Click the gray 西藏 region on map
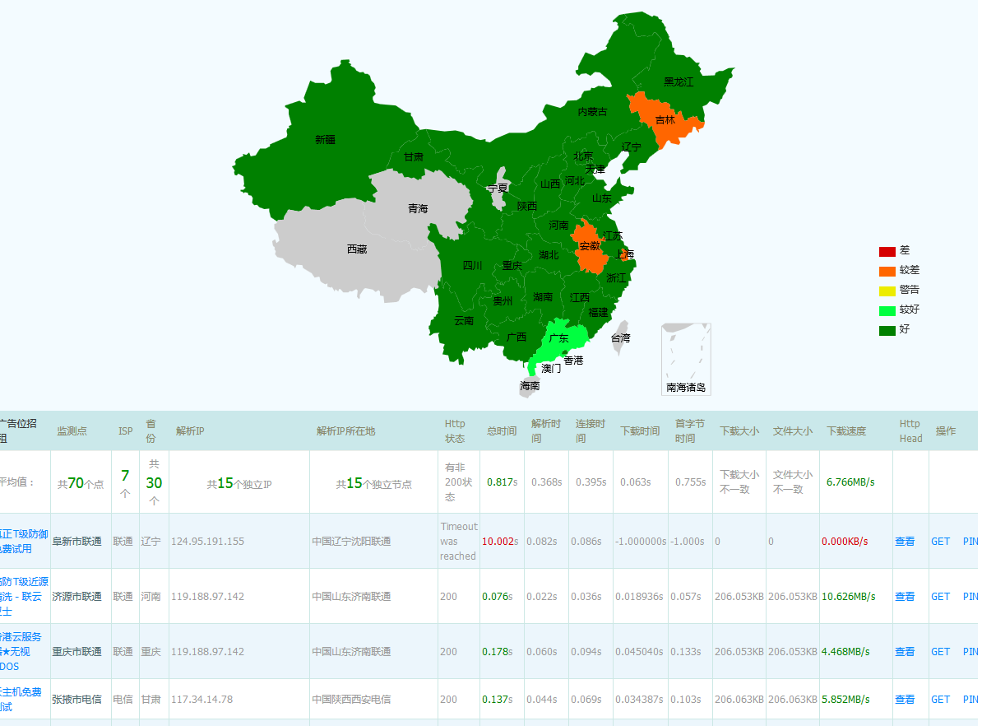Screen dimensions: 982x726 point(357,249)
